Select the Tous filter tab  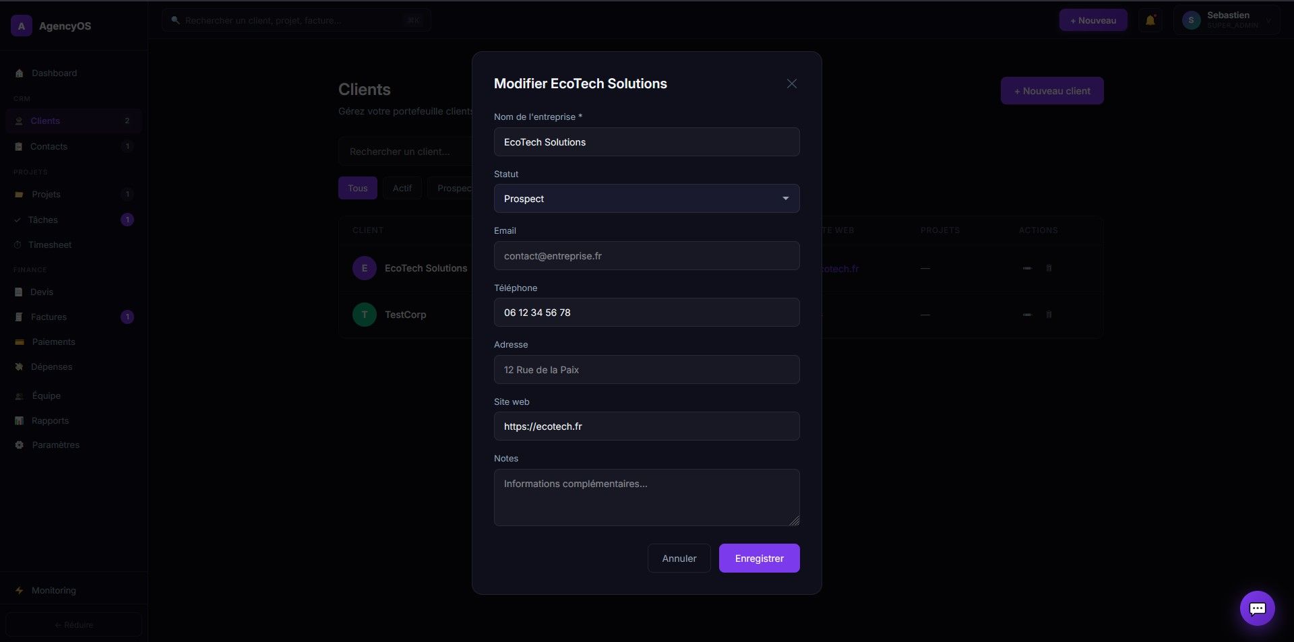pos(358,189)
